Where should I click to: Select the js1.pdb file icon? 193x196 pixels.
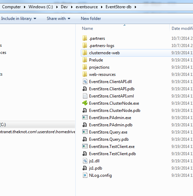pyautogui.click(x=85, y=168)
